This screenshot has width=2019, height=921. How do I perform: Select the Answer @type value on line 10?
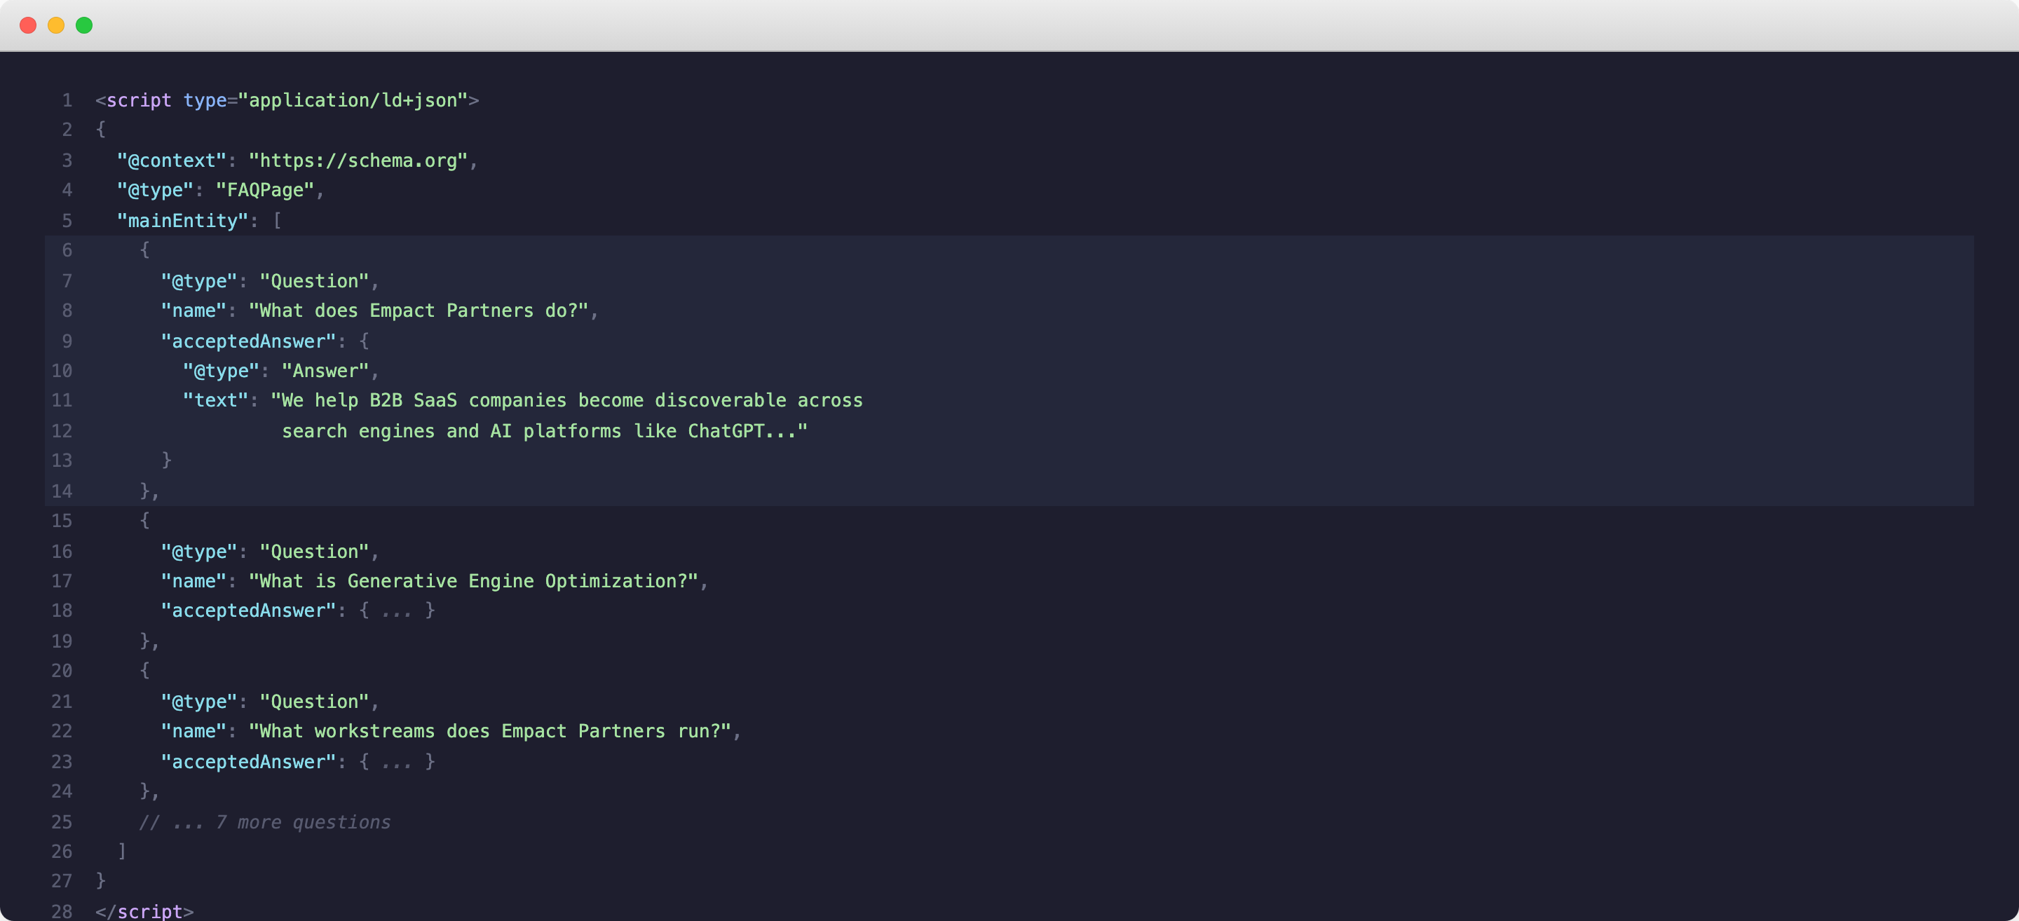coord(325,370)
